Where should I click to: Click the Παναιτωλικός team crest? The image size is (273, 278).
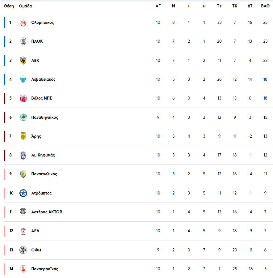click(x=23, y=174)
